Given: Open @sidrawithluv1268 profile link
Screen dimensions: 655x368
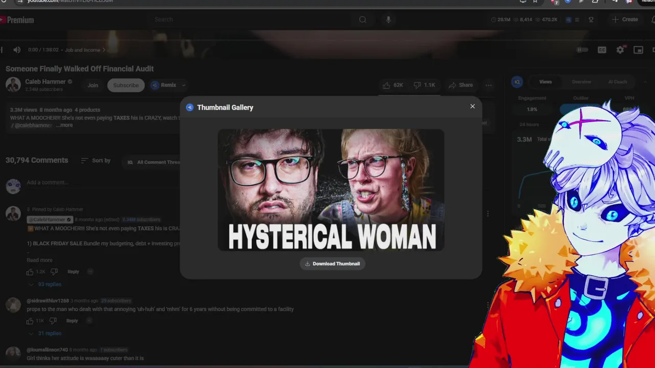Looking at the screenshot, I should coord(48,301).
